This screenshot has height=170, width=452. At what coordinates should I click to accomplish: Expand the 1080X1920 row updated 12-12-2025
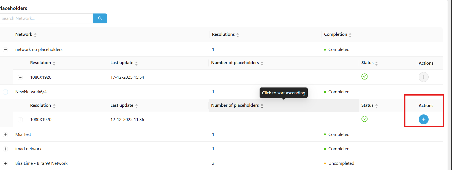coord(20,120)
